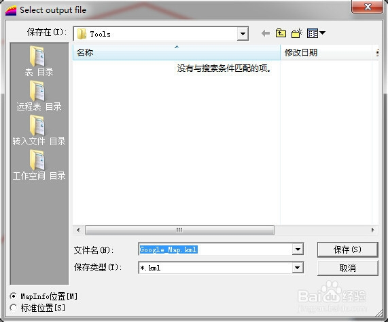Open 工作空间 目录 workspace shortcut

click(39, 165)
